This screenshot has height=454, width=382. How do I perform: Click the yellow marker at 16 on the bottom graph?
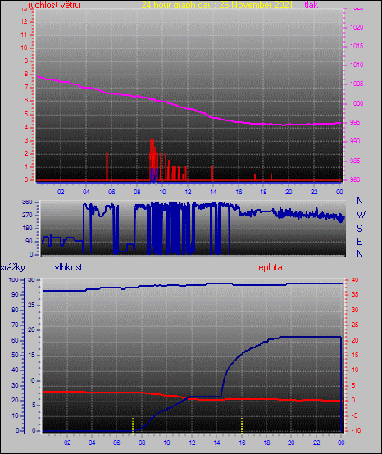tap(242, 424)
